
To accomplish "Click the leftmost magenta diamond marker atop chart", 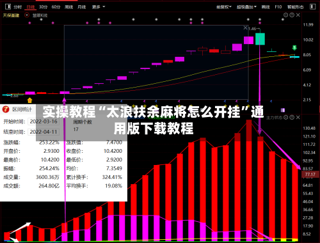I will (29, 23).
